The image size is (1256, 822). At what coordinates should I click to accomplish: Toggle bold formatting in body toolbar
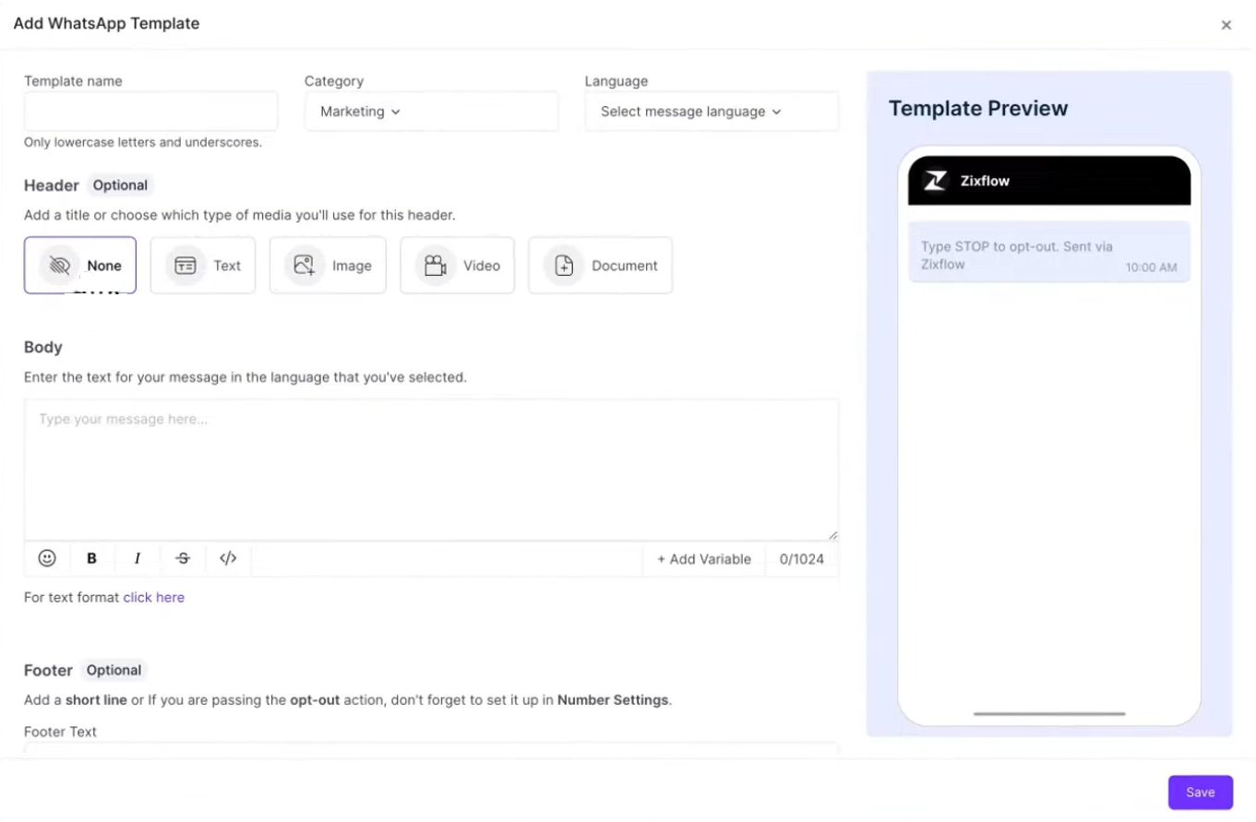[x=92, y=558]
